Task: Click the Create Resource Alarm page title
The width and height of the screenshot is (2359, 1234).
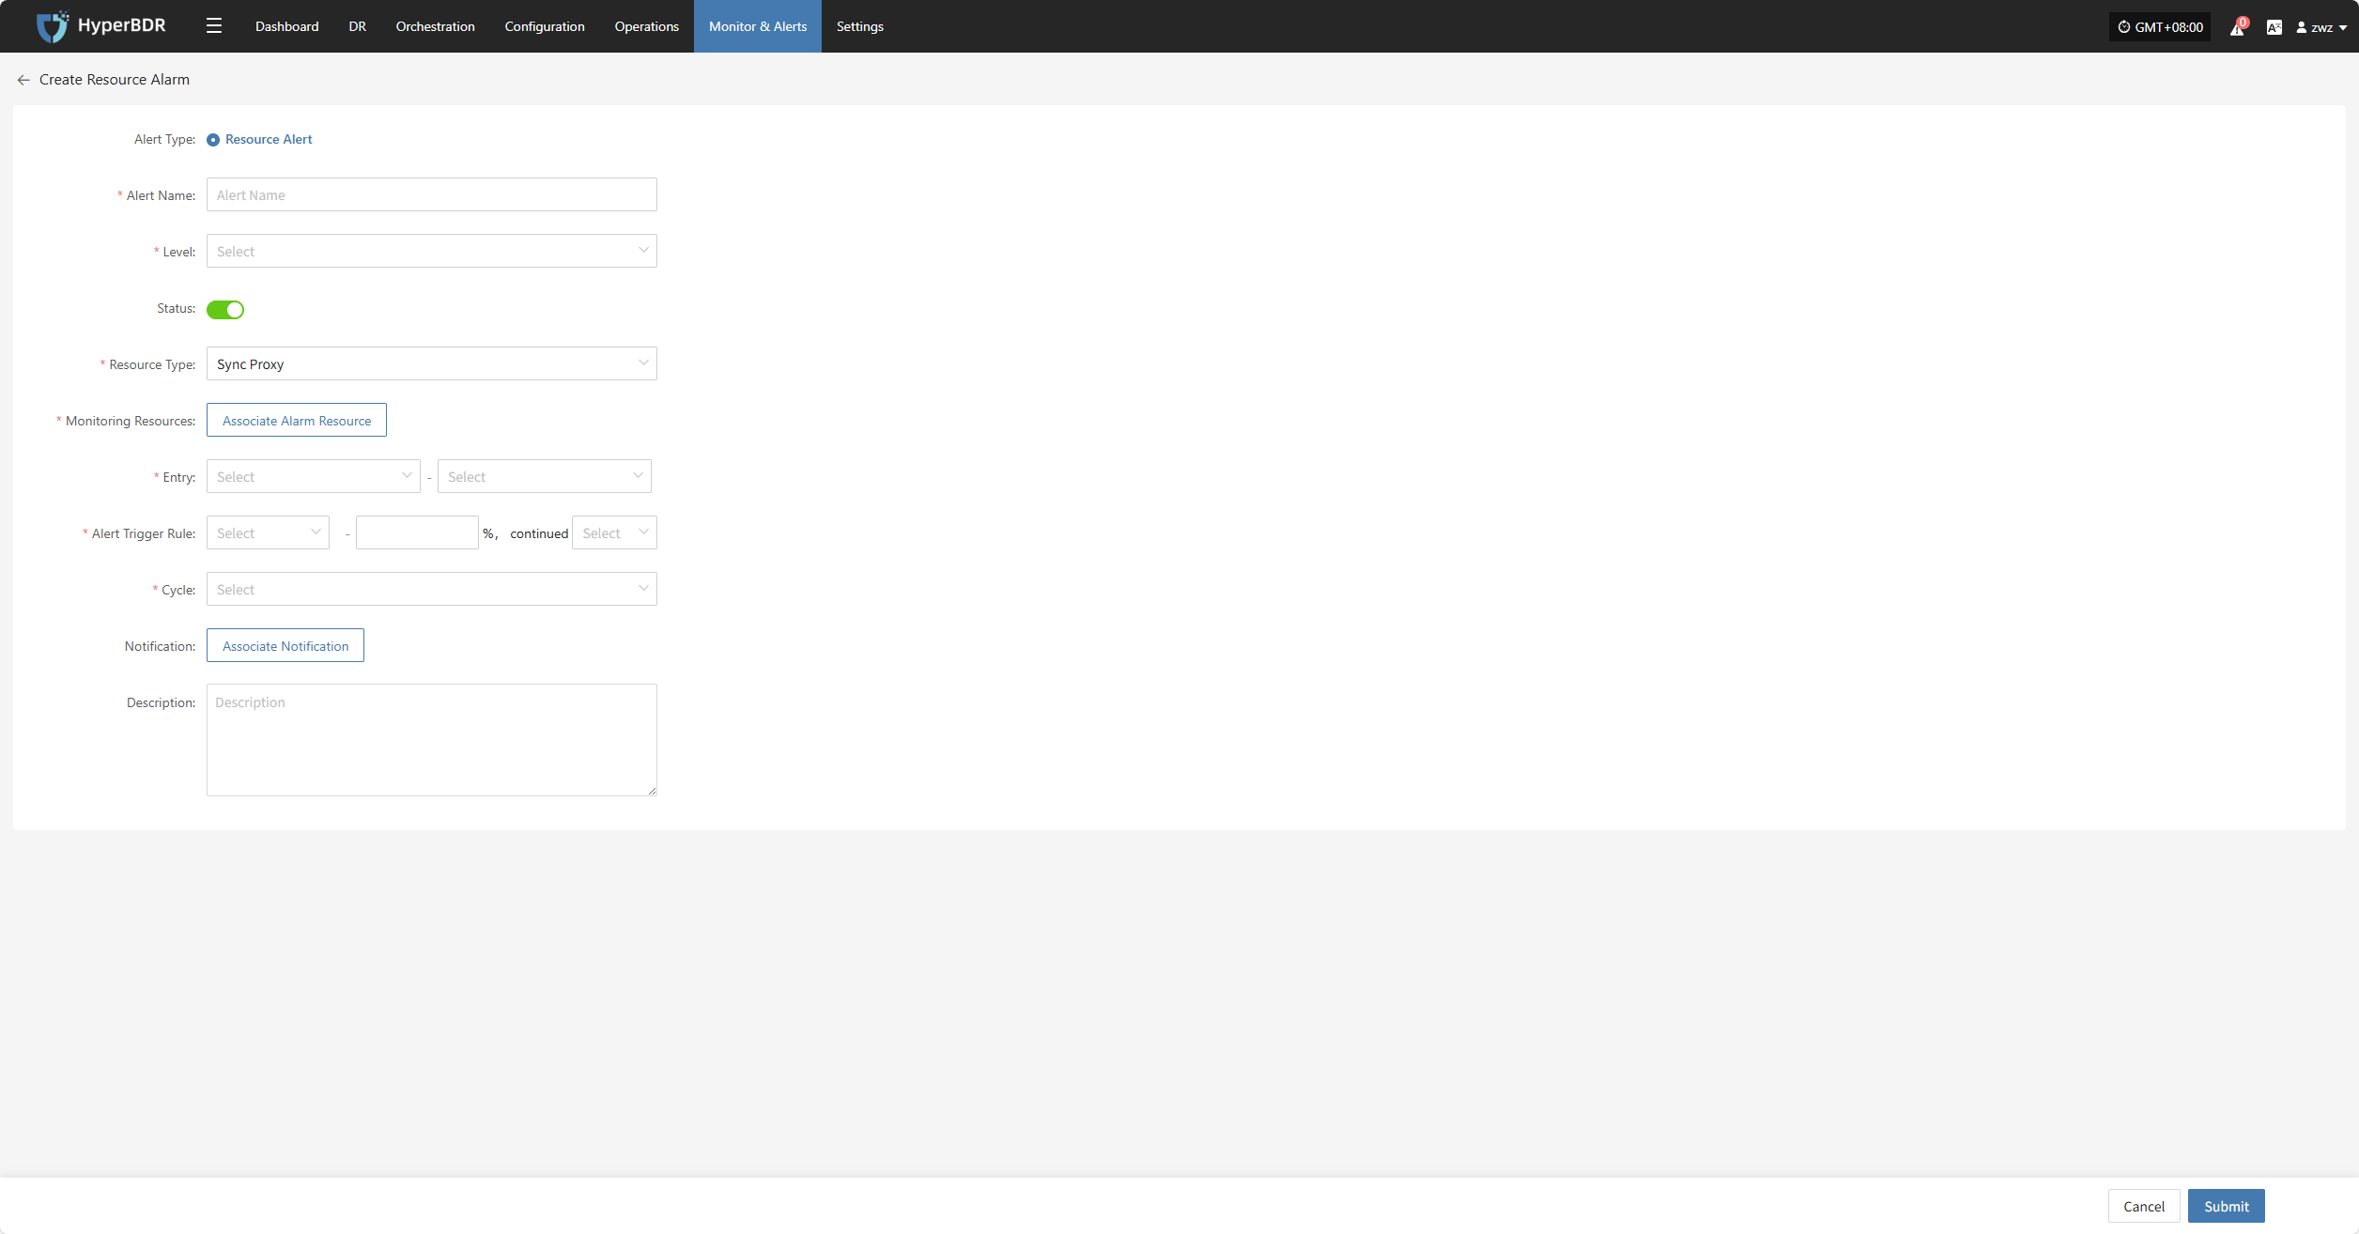Action: 115,80
